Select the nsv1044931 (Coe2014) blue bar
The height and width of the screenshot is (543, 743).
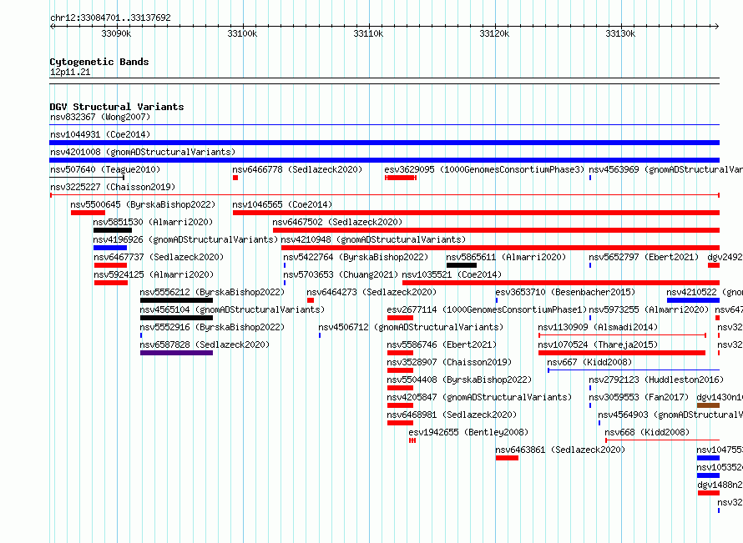coord(384,143)
